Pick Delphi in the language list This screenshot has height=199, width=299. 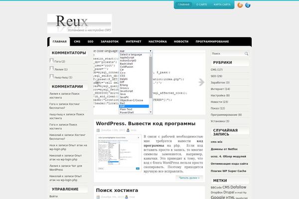124,79
